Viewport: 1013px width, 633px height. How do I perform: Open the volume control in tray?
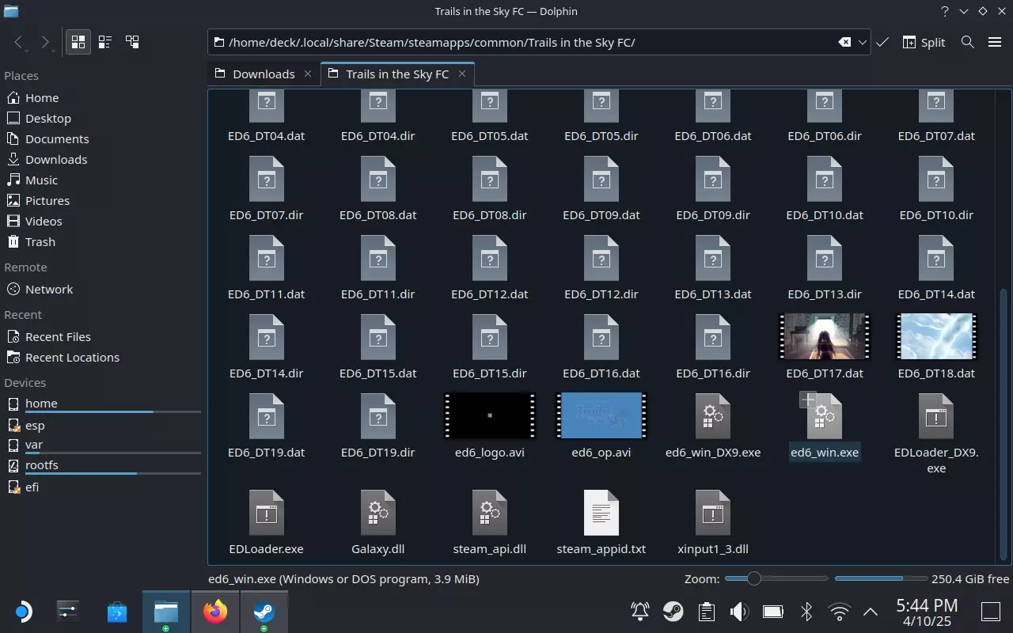(740, 611)
